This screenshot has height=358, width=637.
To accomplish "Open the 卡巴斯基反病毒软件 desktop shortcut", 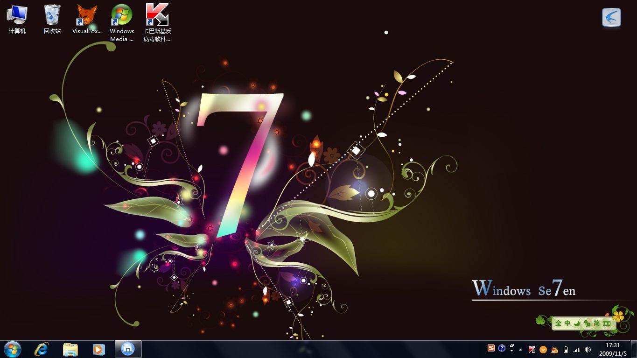I will click(157, 23).
